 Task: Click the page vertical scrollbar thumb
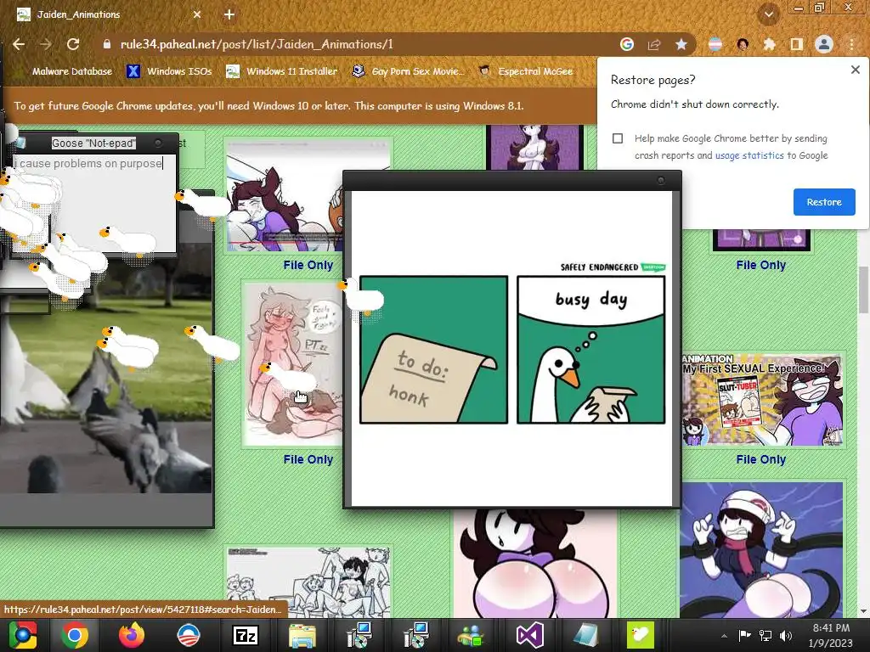coord(863,289)
